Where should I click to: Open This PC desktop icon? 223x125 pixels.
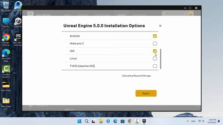tap(6, 23)
